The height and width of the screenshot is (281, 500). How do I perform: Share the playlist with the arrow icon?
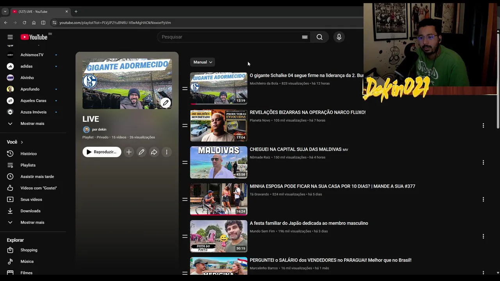(x=154, y=152)
